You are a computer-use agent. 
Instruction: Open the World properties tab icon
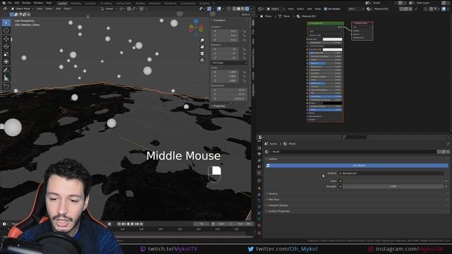(x=259, y=173)
